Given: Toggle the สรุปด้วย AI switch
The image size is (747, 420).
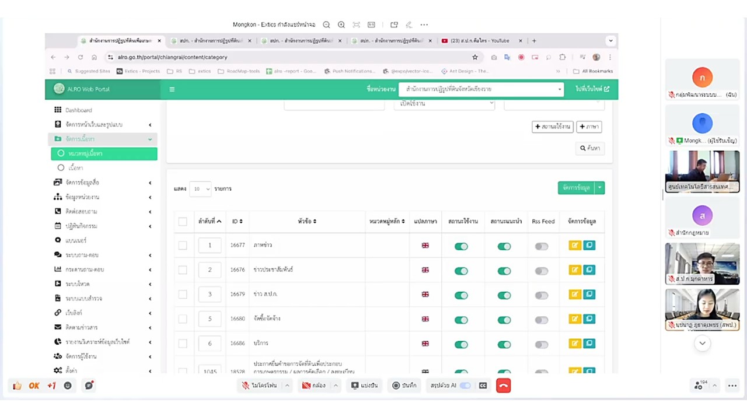Looking at the screenshot, I should tap(465, 386).
